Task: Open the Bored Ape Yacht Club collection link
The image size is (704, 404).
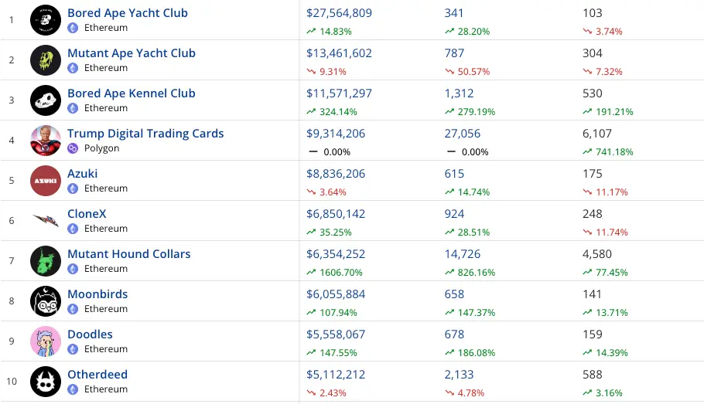Action: [128, 13]
